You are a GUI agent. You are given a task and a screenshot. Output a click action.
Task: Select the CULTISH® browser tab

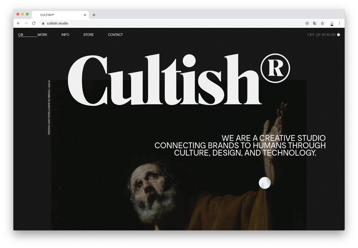click(60, 15)
